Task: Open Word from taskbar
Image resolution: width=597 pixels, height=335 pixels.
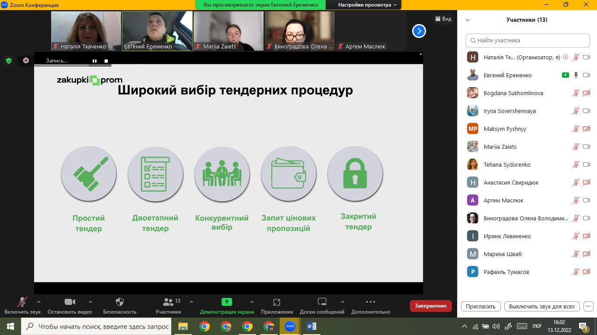Action: [x=311, y=326]
